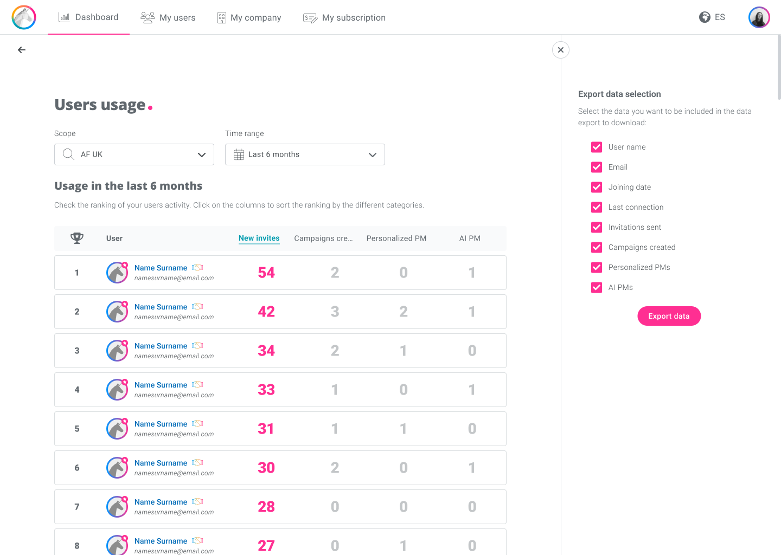This screenshot has height=555, width=781.
Task: Sort by the Campaigns created column
Action: tap(323, 238)
